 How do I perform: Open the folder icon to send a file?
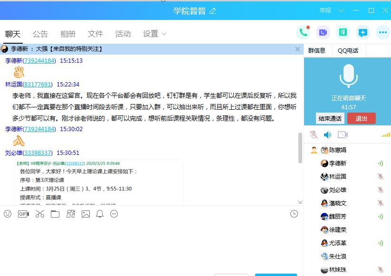click(x=55, y=214)
